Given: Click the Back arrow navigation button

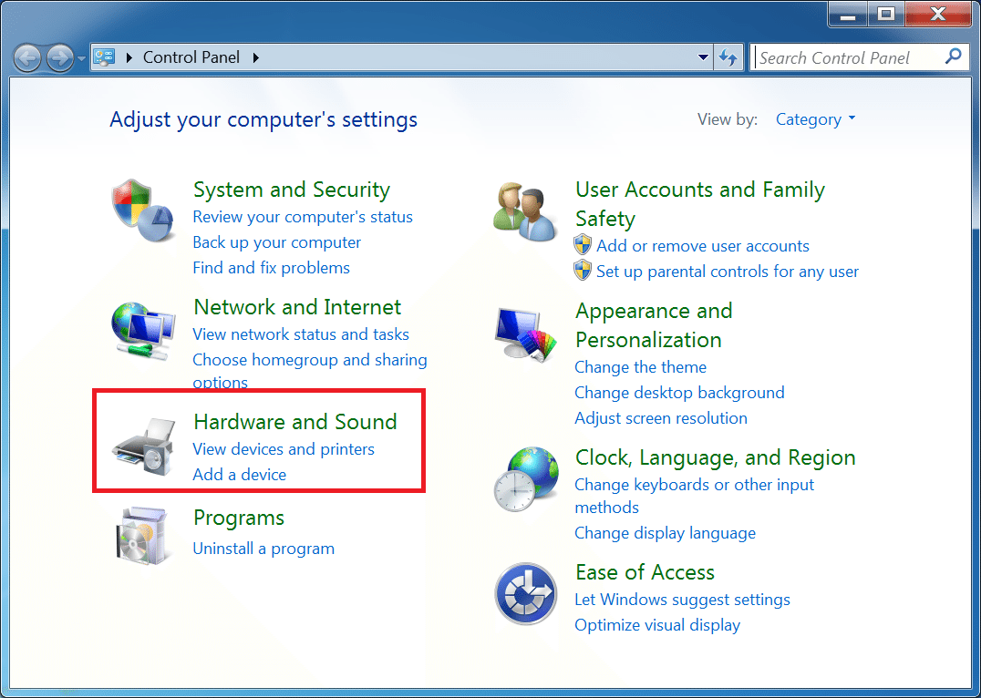Looking at the screenshot, I should (27, 59).
